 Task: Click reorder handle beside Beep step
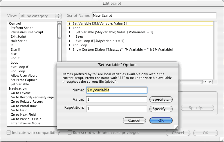(x=69, y=36)
